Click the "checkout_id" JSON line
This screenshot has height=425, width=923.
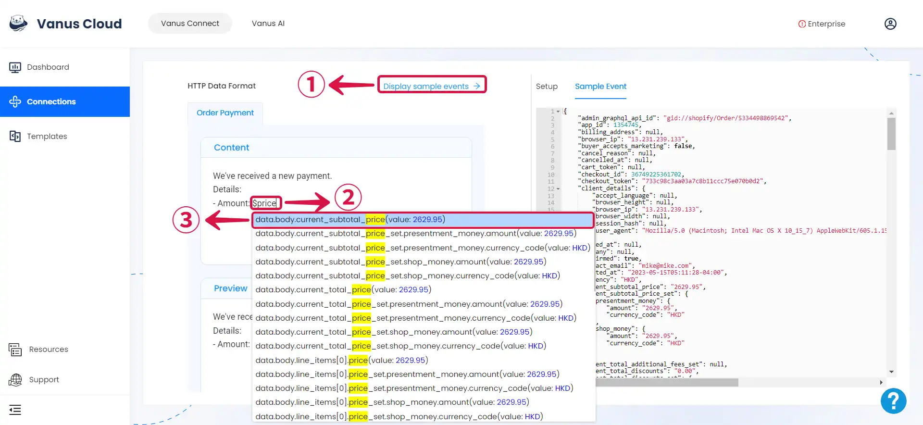pyautogui.click(x=631, y=175)
